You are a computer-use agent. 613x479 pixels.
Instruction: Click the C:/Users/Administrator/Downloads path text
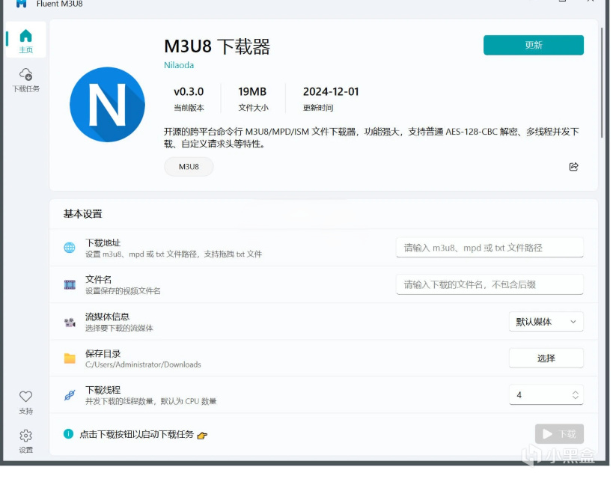(x=143, y=364)
